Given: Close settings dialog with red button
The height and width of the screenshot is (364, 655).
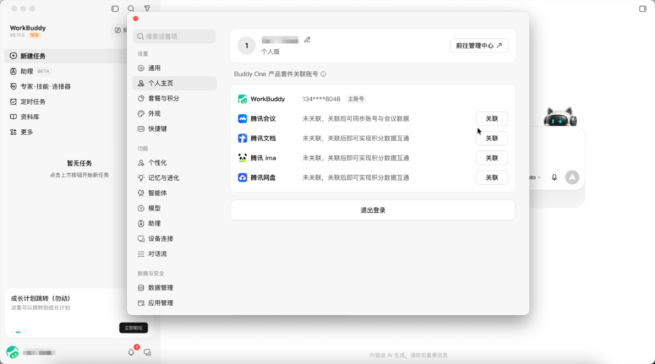Looking at the screenshot, I should 136,18.
